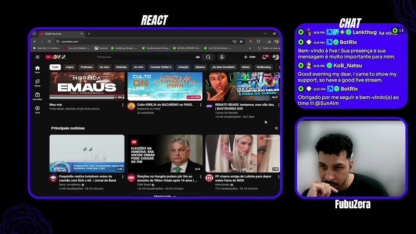Open Inscrições in the sidebar
Image resolution: width=416 pixels, height=234 pixels.
[37, 97]
